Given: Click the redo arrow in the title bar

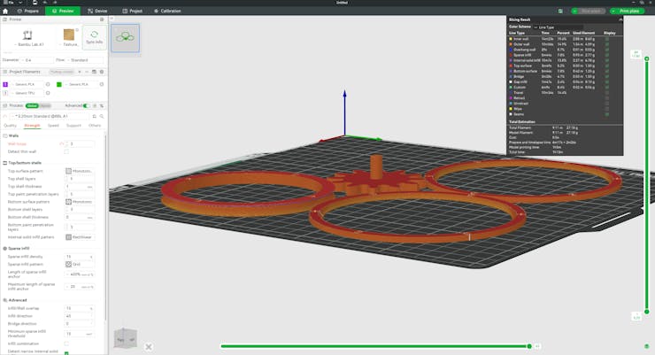Looking at the screenshot, I should point(55,3).
